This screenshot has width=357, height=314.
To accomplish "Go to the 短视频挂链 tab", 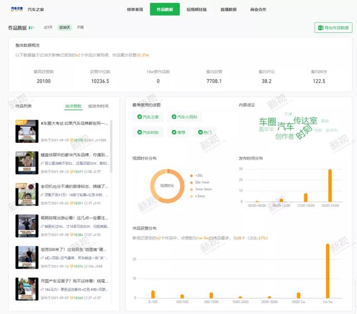I will tap(196, 9).
